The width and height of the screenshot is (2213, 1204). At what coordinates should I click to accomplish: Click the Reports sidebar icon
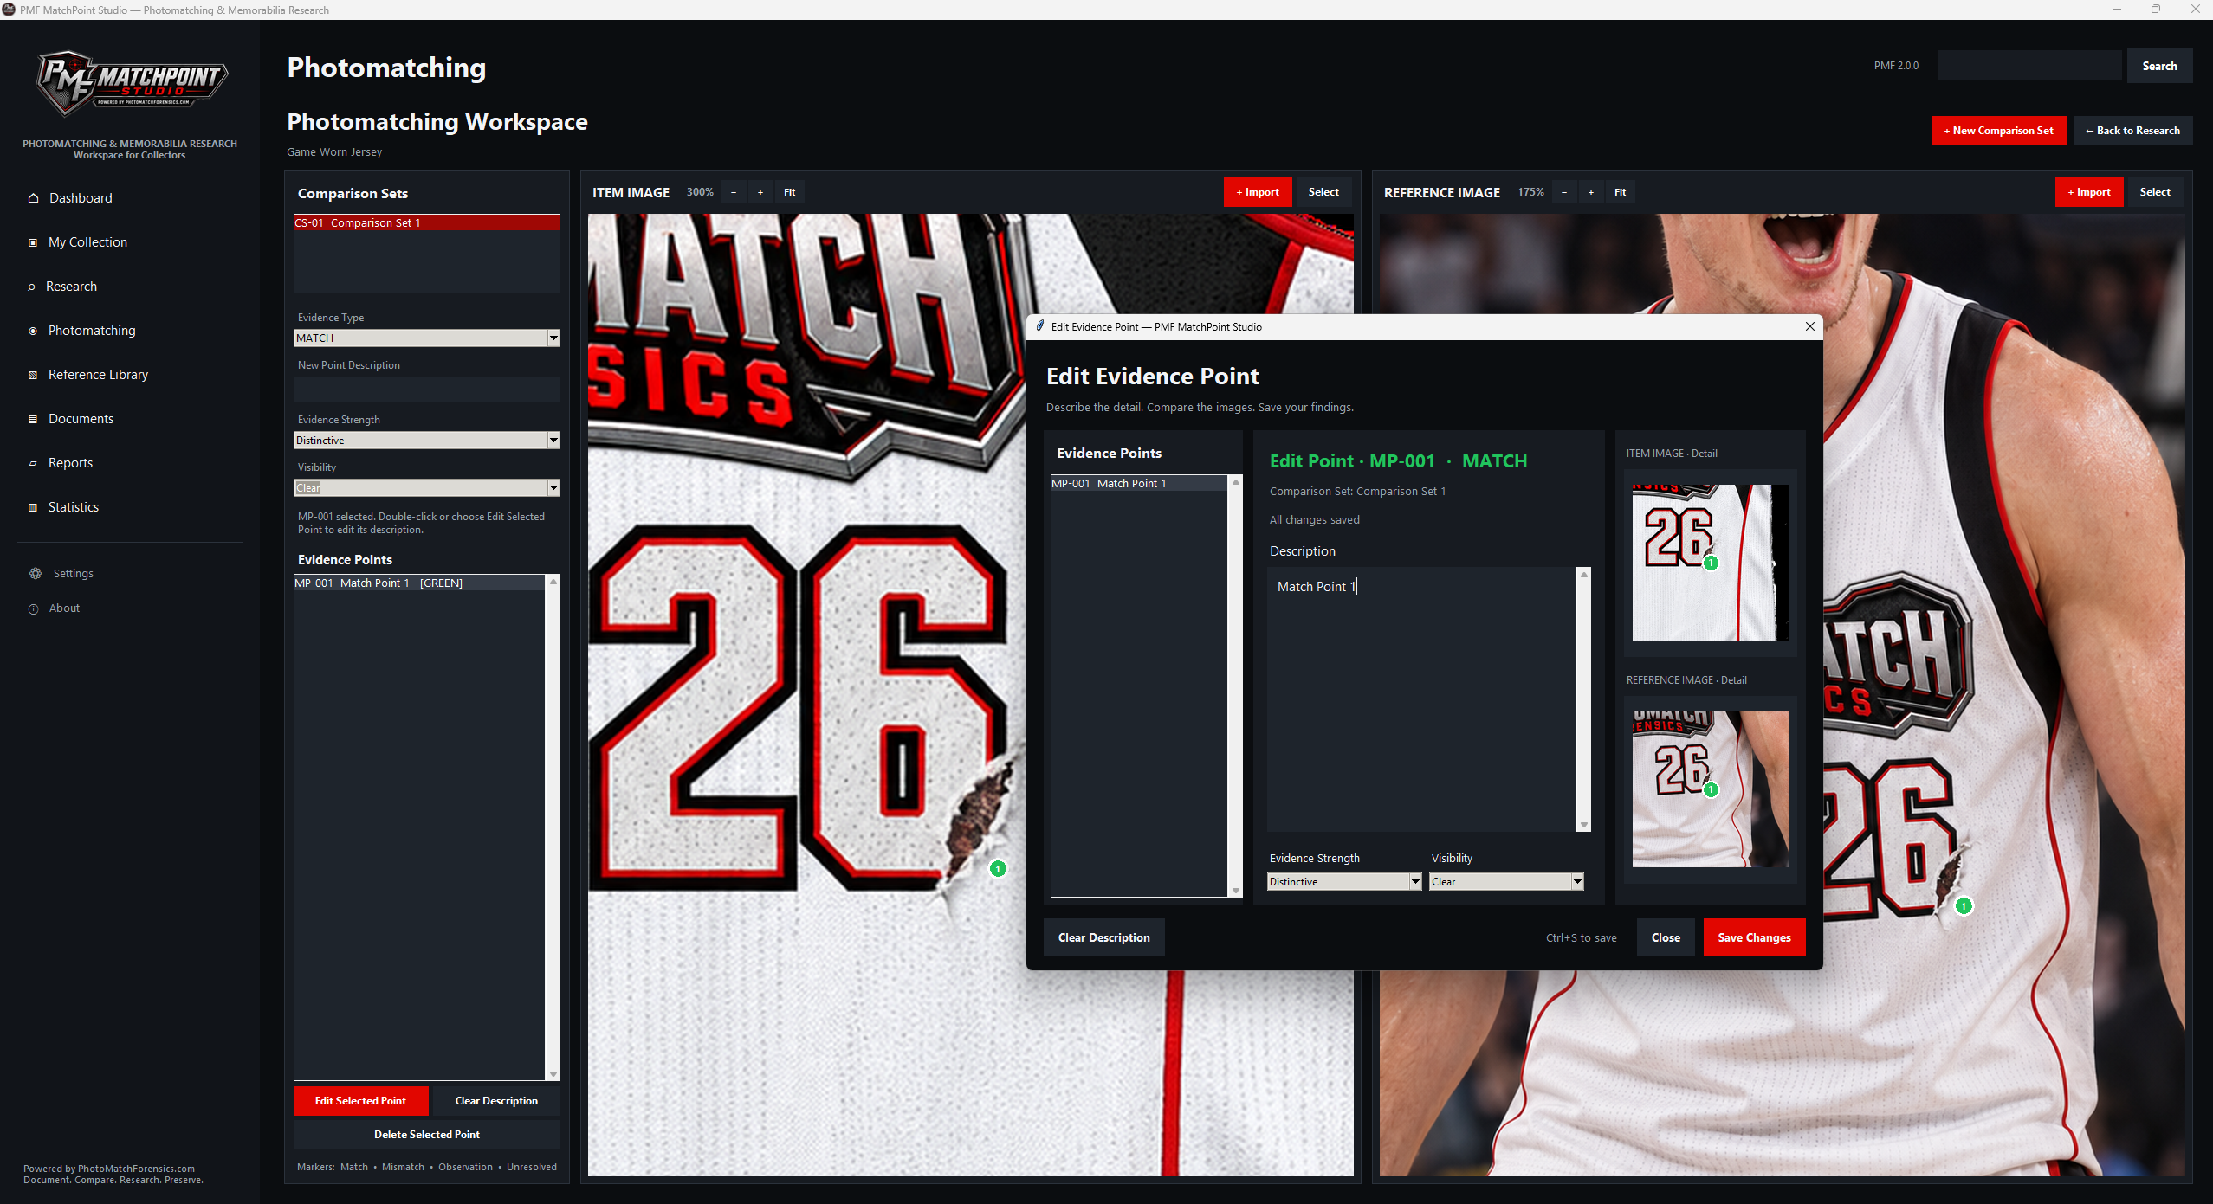click(33, 463)
